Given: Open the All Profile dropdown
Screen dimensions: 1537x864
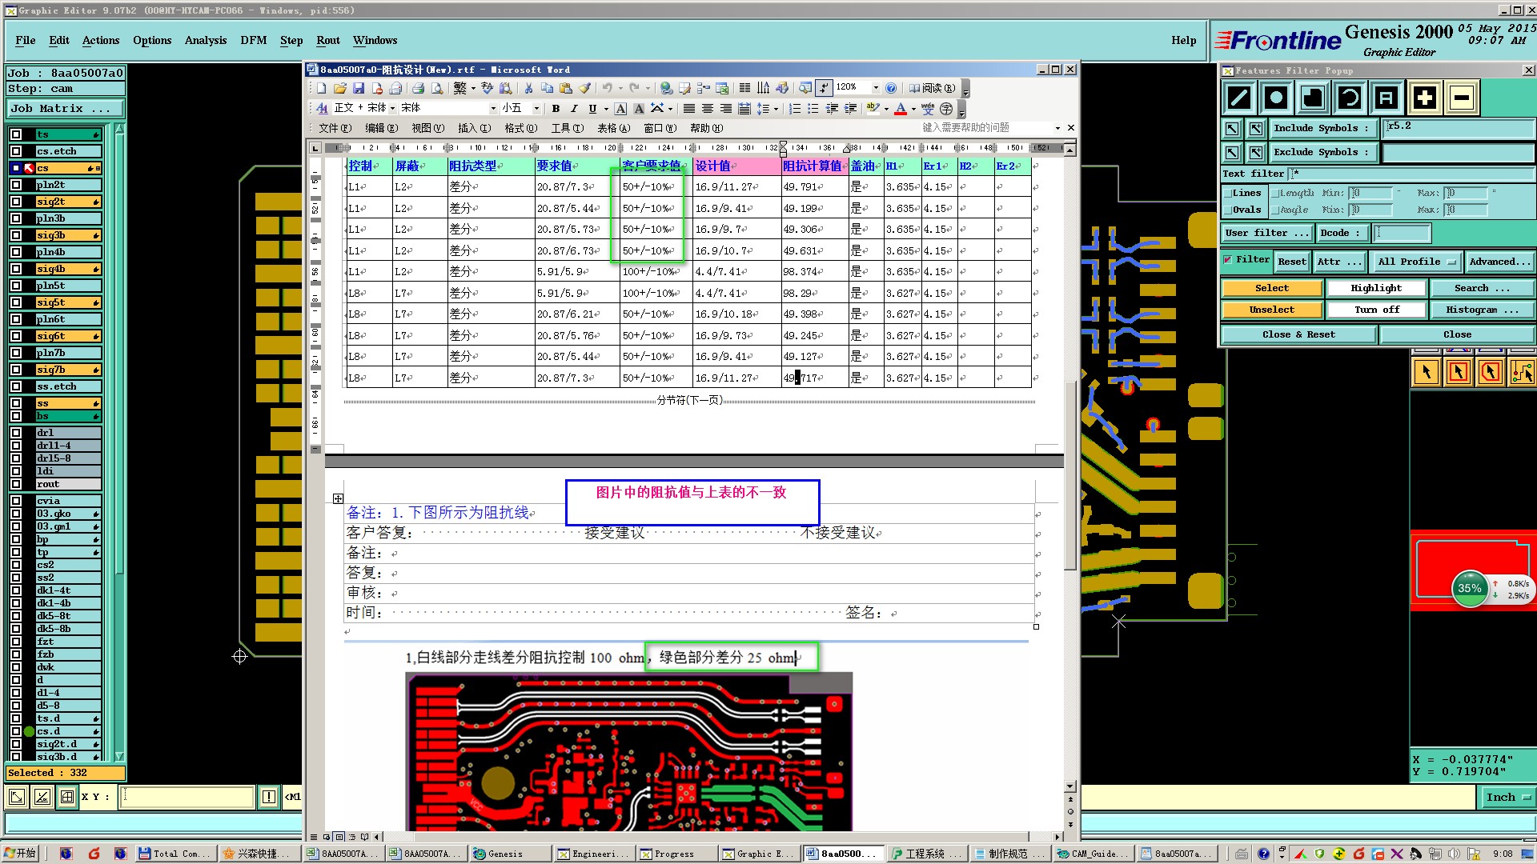Looking at the screenshot, I should click(x=1416, y=262).
